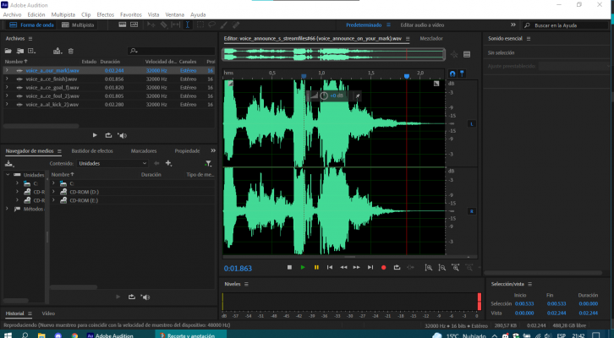Image resolution: width=614 pixels, height=338 pixels.
Task: Click Zoom Out Amplitude icon
Action: coord(442,268)
